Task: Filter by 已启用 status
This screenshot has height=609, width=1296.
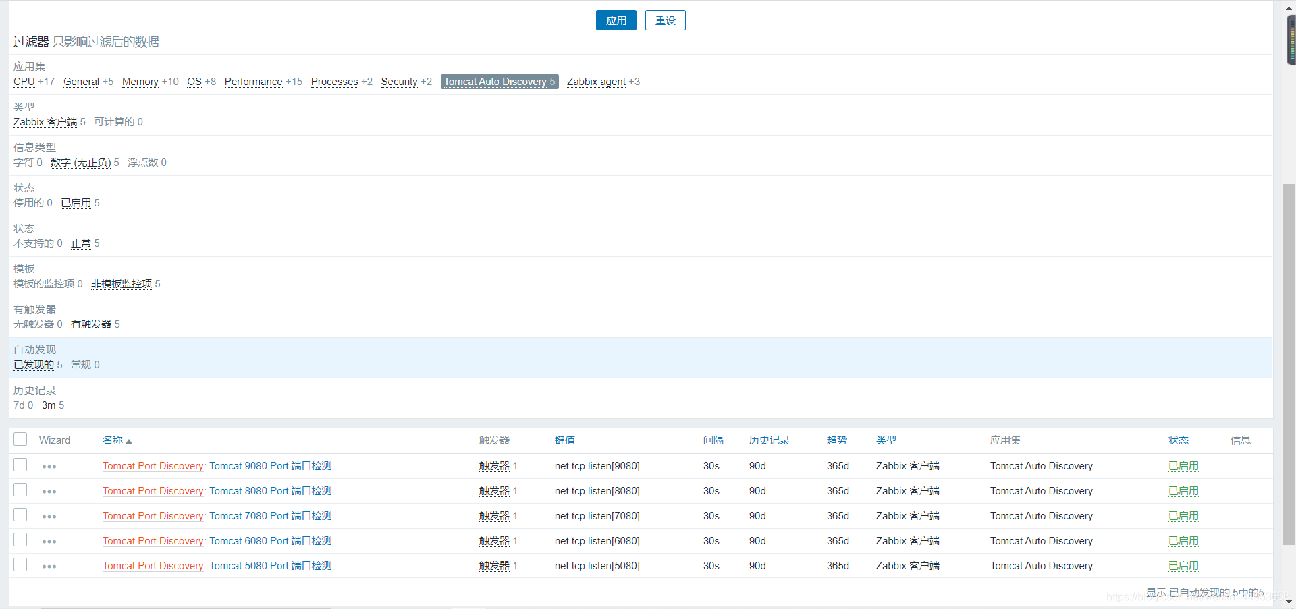Action: point(76,203)
